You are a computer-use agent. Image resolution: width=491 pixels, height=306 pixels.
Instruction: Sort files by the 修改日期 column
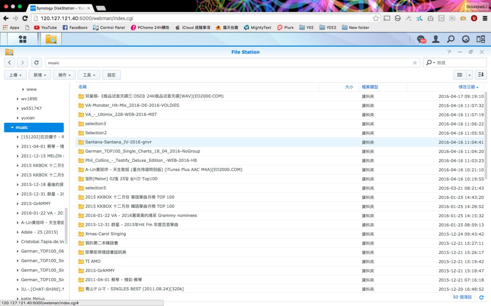[468, 87]
